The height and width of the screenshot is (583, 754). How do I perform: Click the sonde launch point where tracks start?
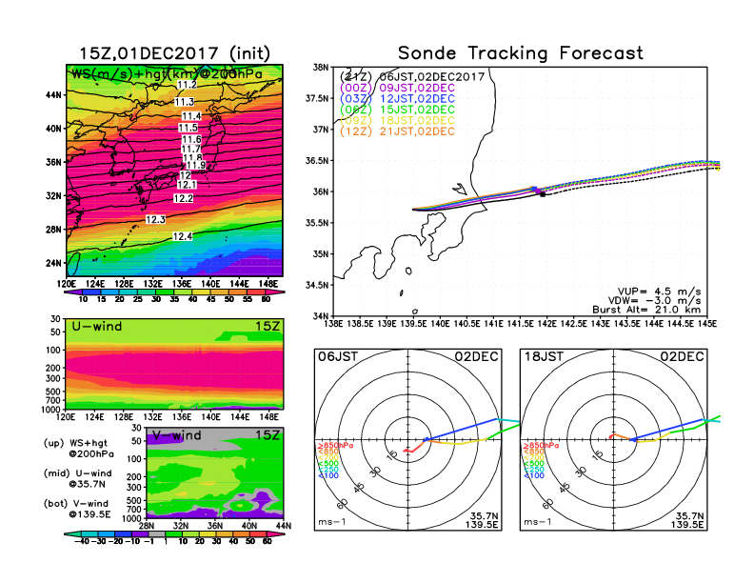click(413, 210)
